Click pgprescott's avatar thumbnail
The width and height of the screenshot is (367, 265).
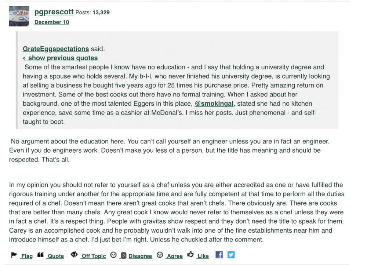click(19, 17)
